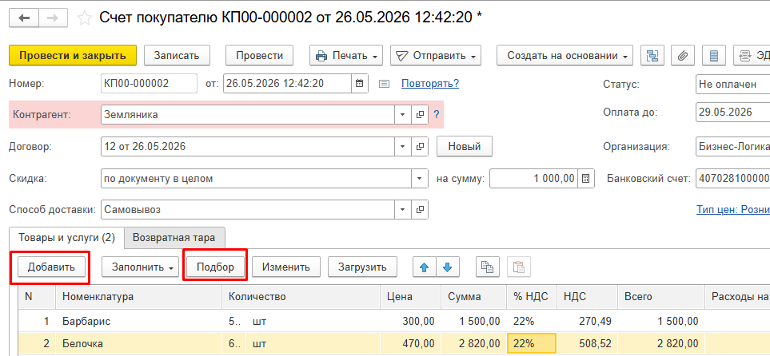Click the Загрузить button
The width and height of the screenshot is (770, 356).
click(362, 267)
